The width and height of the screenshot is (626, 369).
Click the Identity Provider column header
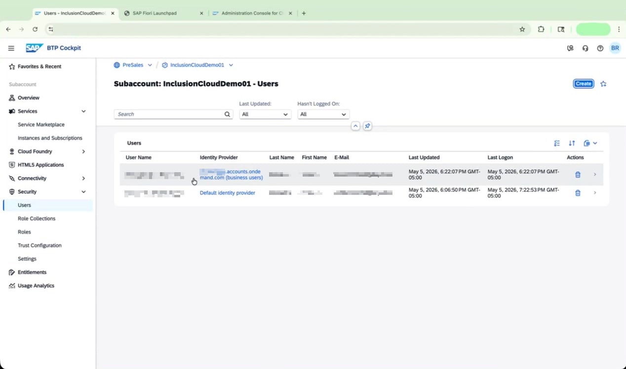[219, 157]
